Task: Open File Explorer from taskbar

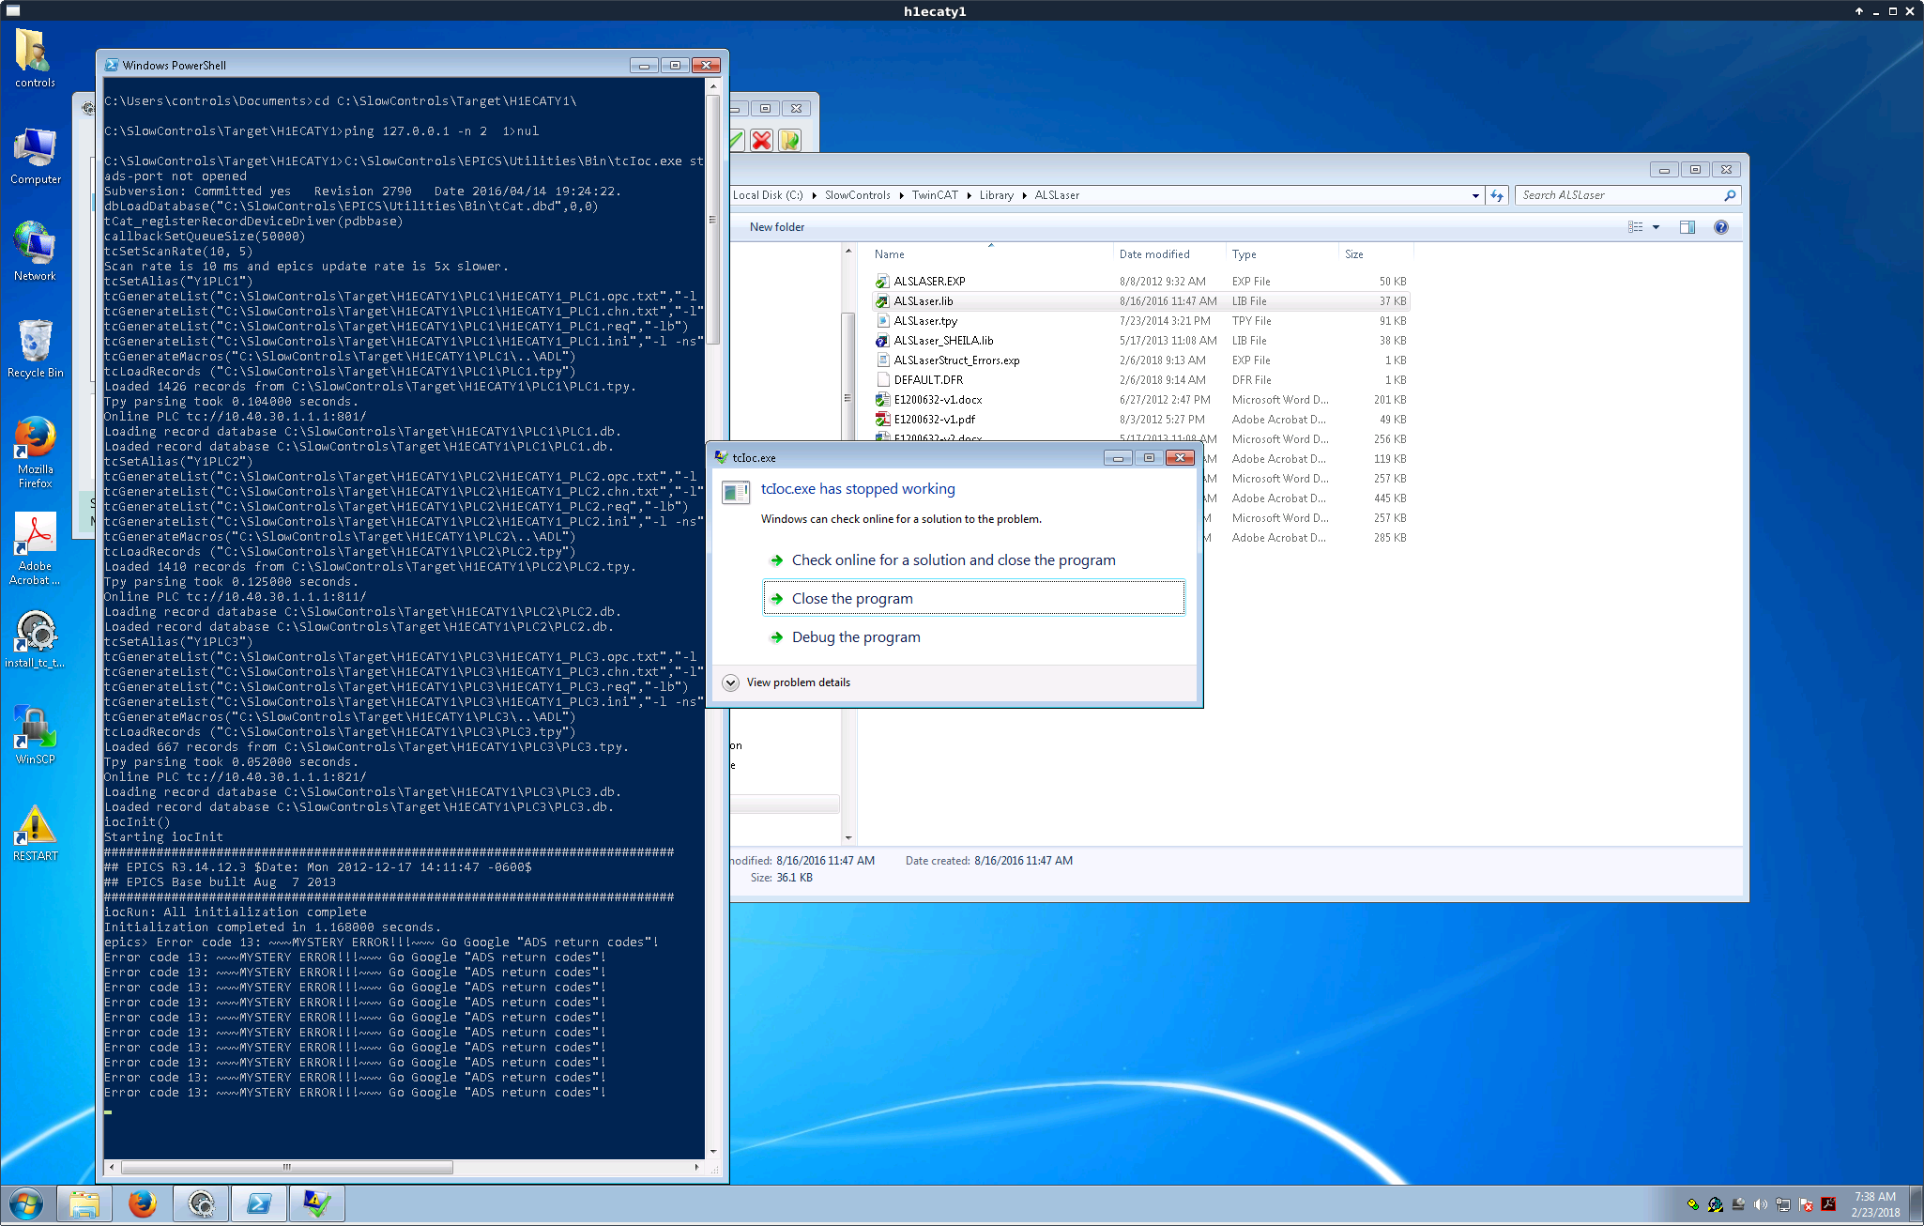Action: pyautogui.click(x=84, y=1203)
